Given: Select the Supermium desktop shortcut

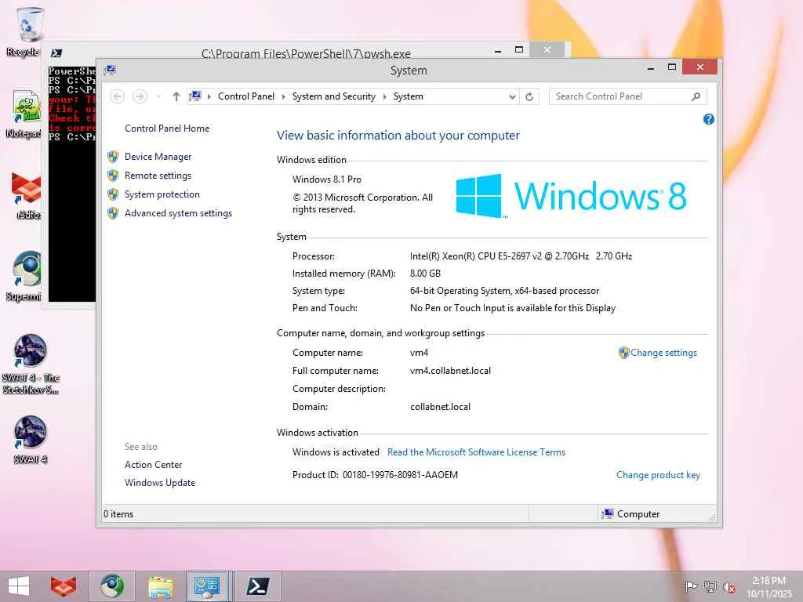Looking at the screenshot, I should pos(26,277).
